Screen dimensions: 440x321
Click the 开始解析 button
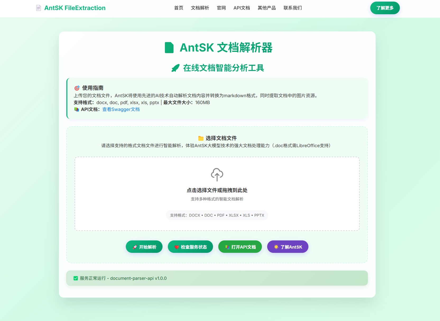pos(144,246)
